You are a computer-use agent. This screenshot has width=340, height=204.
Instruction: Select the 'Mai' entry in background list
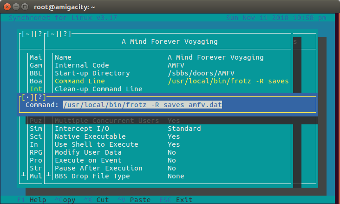tap(36, 57)
